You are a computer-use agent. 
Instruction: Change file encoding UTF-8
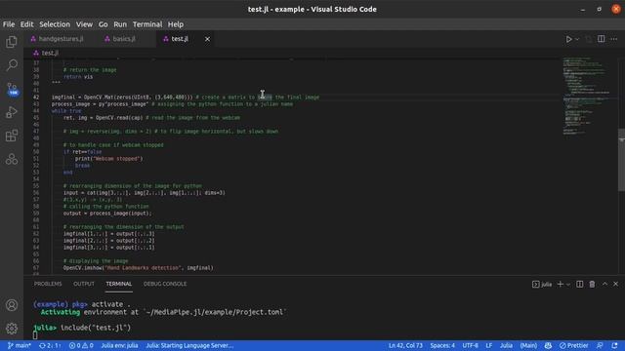471,345
